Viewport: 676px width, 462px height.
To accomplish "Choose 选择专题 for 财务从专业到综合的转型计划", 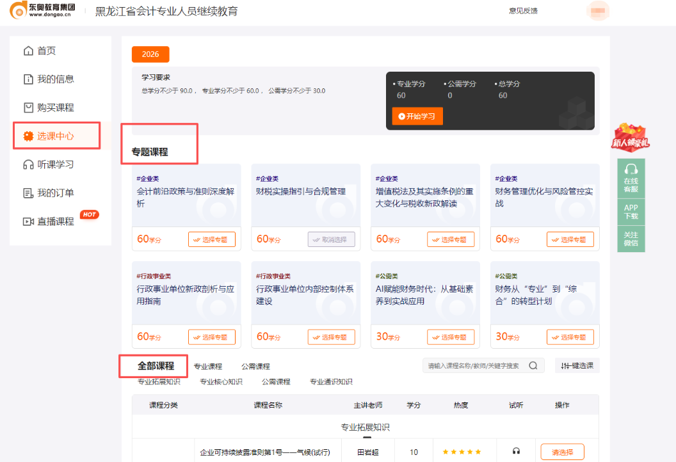I will coord(570,337).
